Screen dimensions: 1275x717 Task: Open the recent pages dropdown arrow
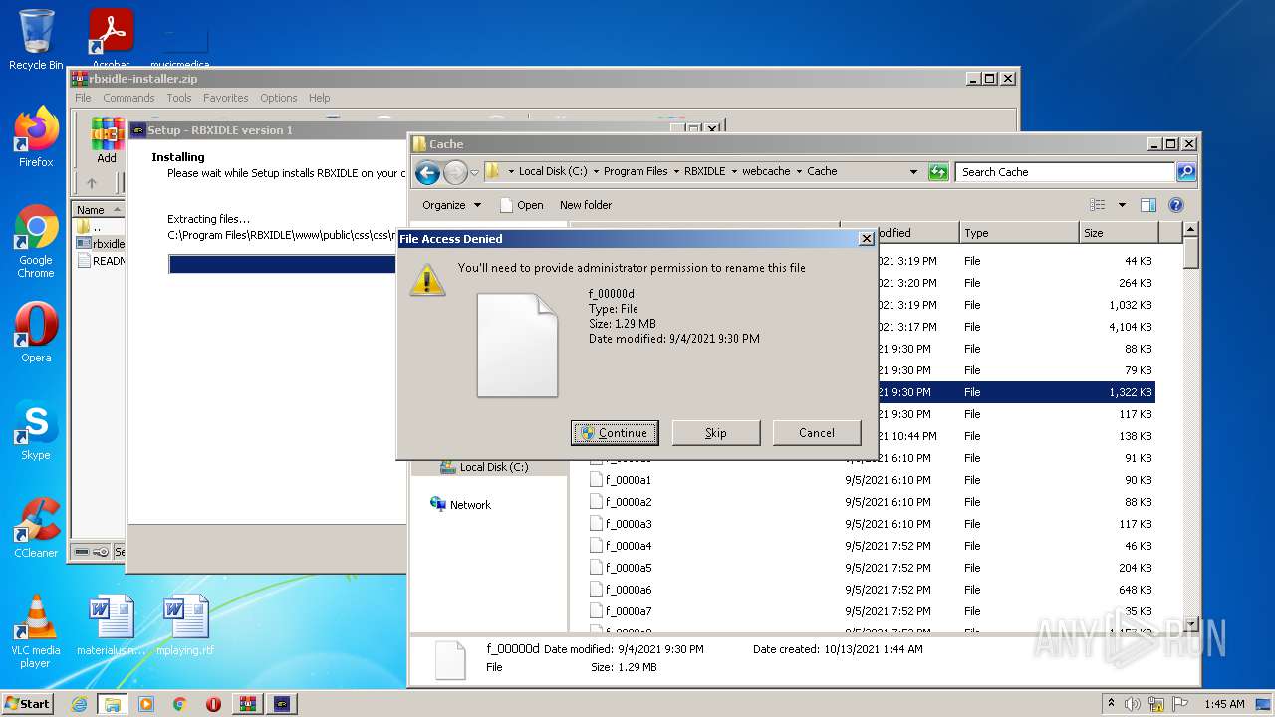[x=474, y=172]
